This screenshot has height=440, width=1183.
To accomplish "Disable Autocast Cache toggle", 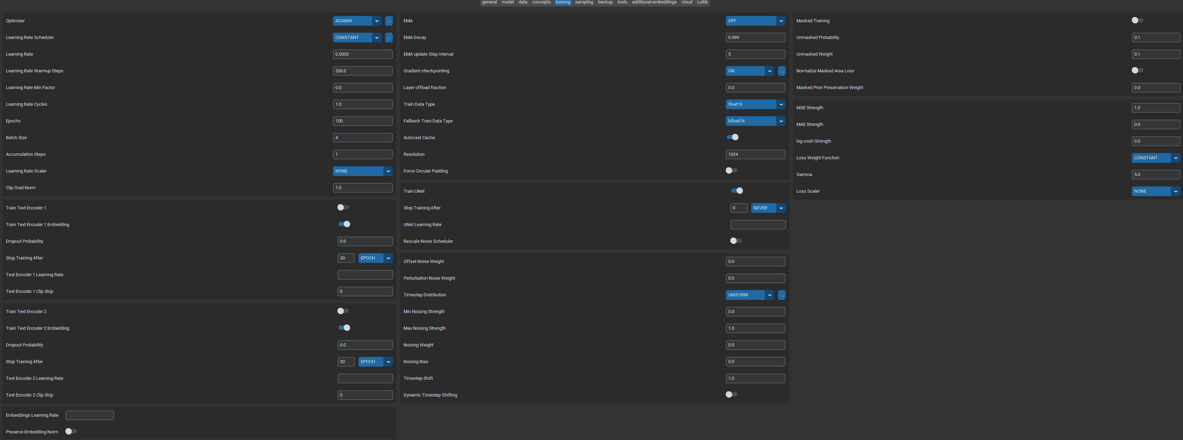I will (x=732, y=137).
